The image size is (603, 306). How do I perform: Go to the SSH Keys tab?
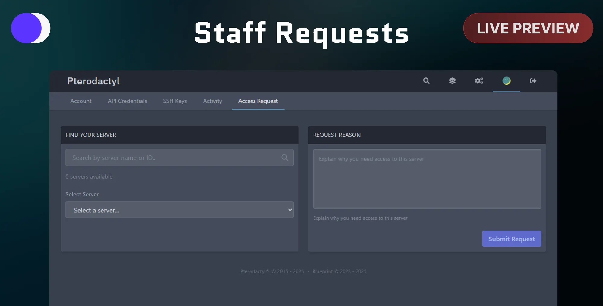[x=175, y=101]
